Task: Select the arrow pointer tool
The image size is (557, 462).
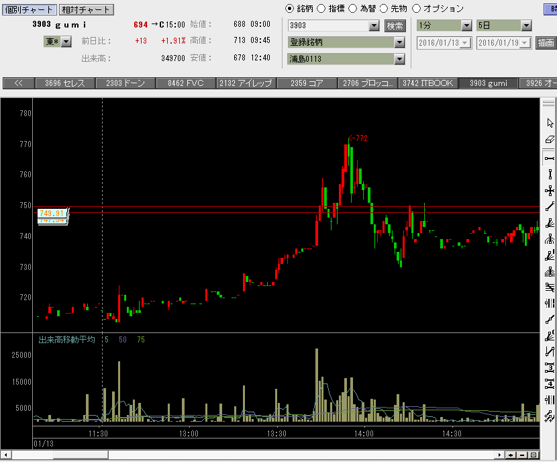Action: pyautogui.click(x=550, y=123)
